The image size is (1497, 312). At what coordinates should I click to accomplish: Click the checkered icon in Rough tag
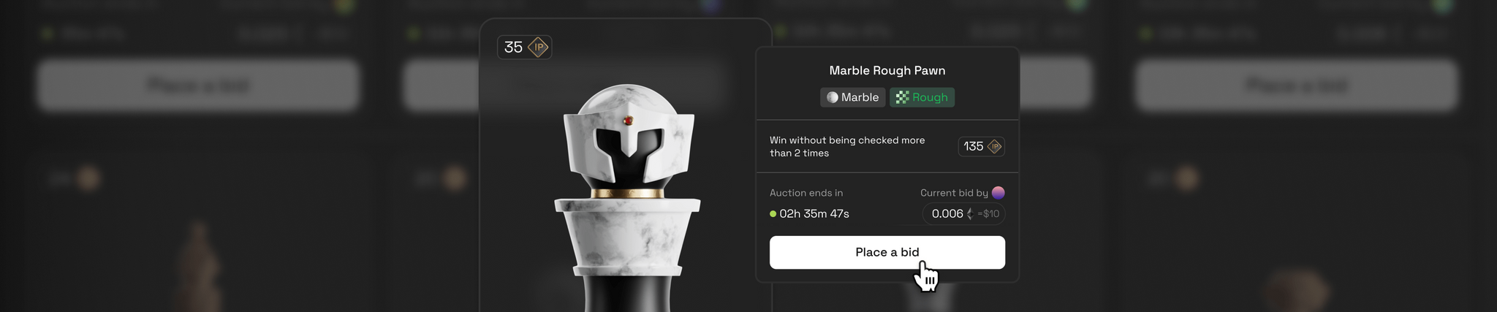902,97
